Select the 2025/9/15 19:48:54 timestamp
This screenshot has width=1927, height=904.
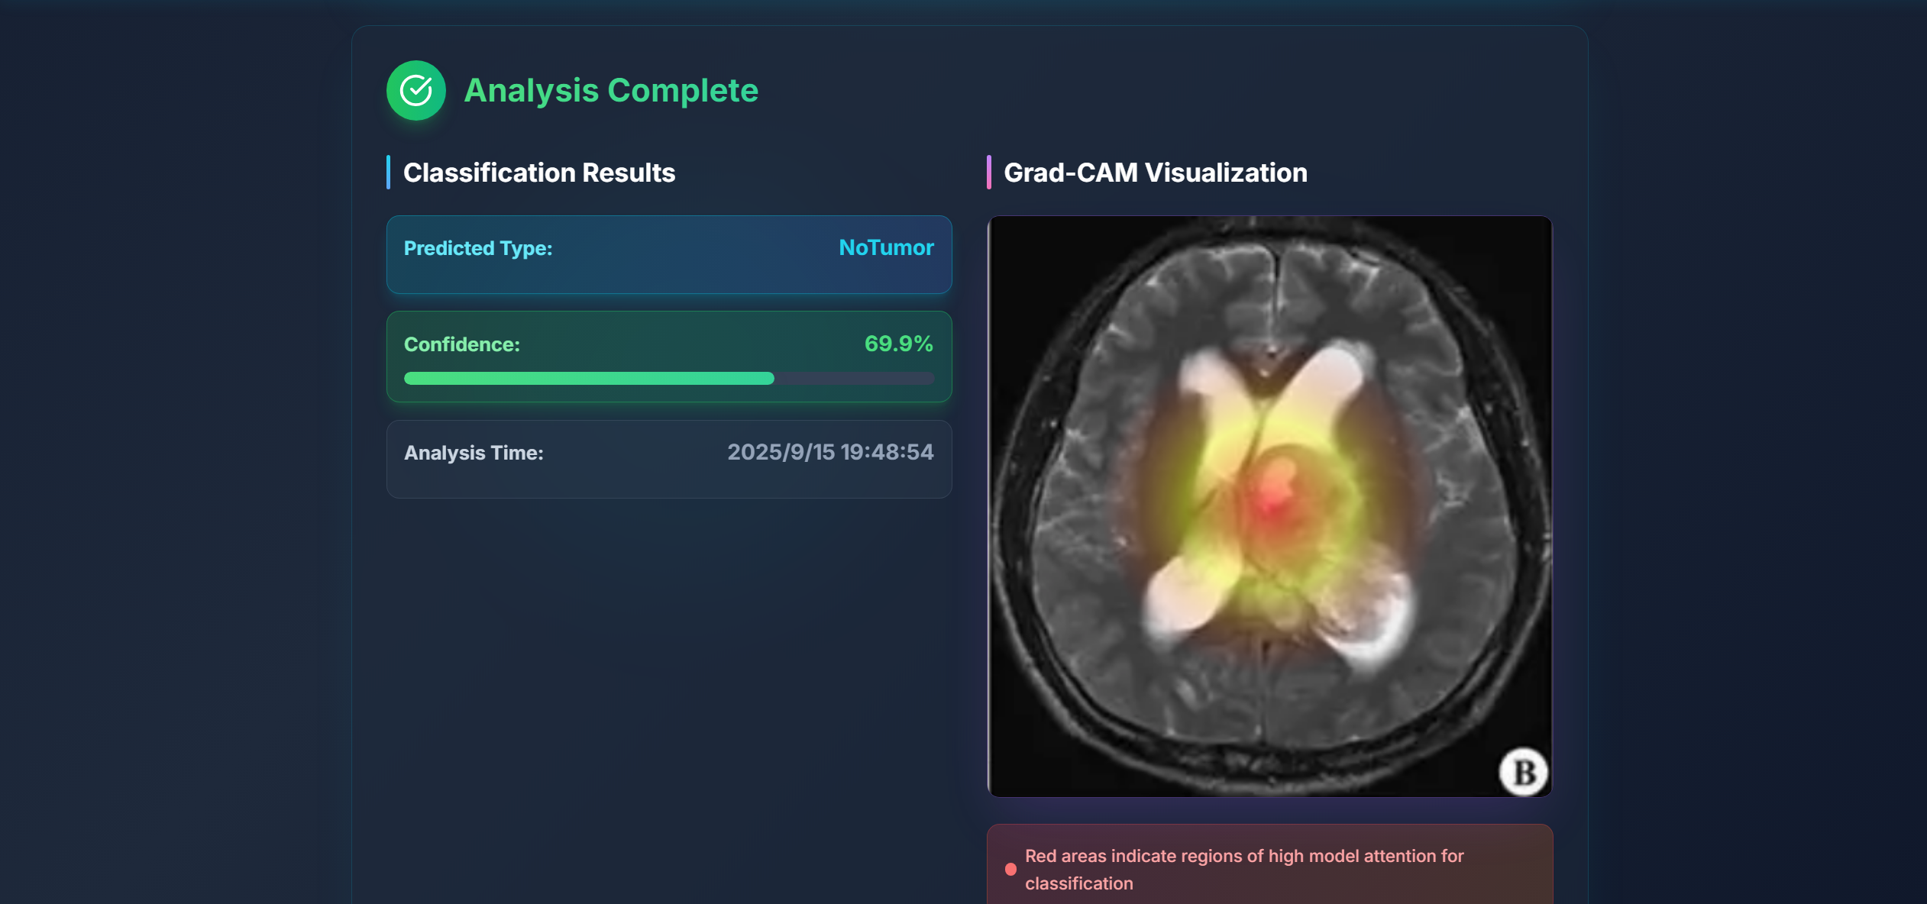click(x=829, y=452)
